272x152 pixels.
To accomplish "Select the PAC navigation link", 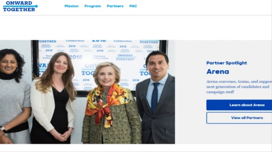I will 133,6.
